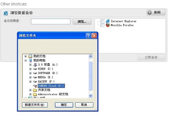
Task: Select the 3.5 软盘 (A:) label
Action: pos(48,65)
